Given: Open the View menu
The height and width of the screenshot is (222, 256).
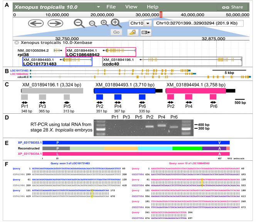Looking at the screenshot, I should click(x=131, y=7).
